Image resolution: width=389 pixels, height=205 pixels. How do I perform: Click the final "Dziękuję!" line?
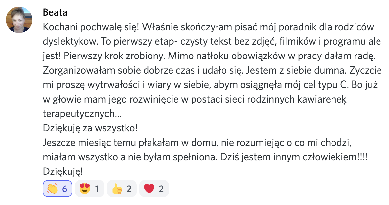pos(63,171)
